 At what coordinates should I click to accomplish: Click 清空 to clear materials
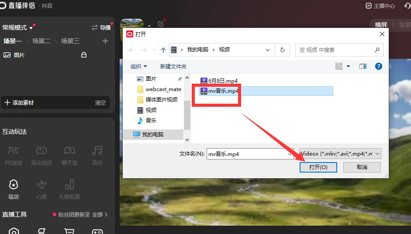100,103
